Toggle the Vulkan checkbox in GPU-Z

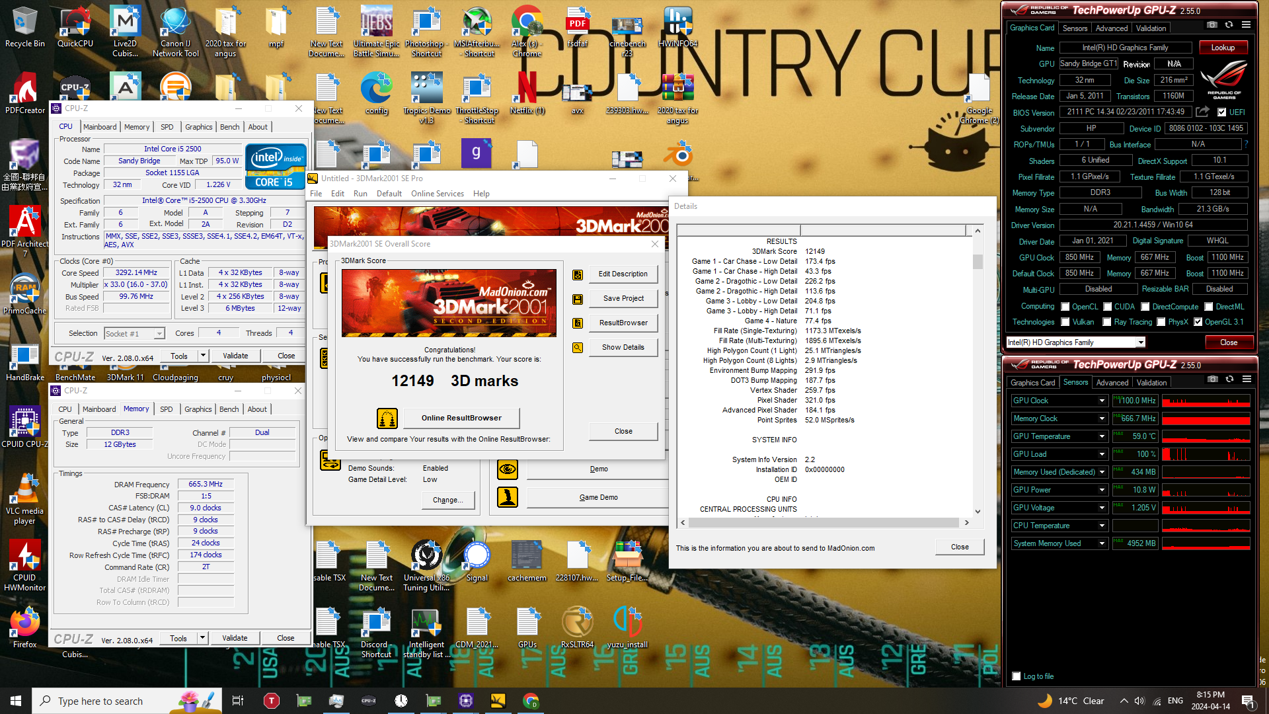coord(1065,322)
